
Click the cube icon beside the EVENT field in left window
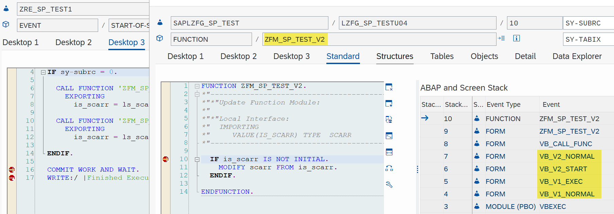[6, 24]
